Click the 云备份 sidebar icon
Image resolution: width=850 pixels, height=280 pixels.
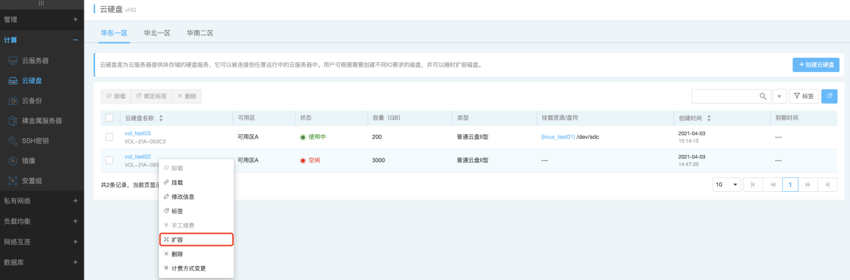click(x=13, y=101)
